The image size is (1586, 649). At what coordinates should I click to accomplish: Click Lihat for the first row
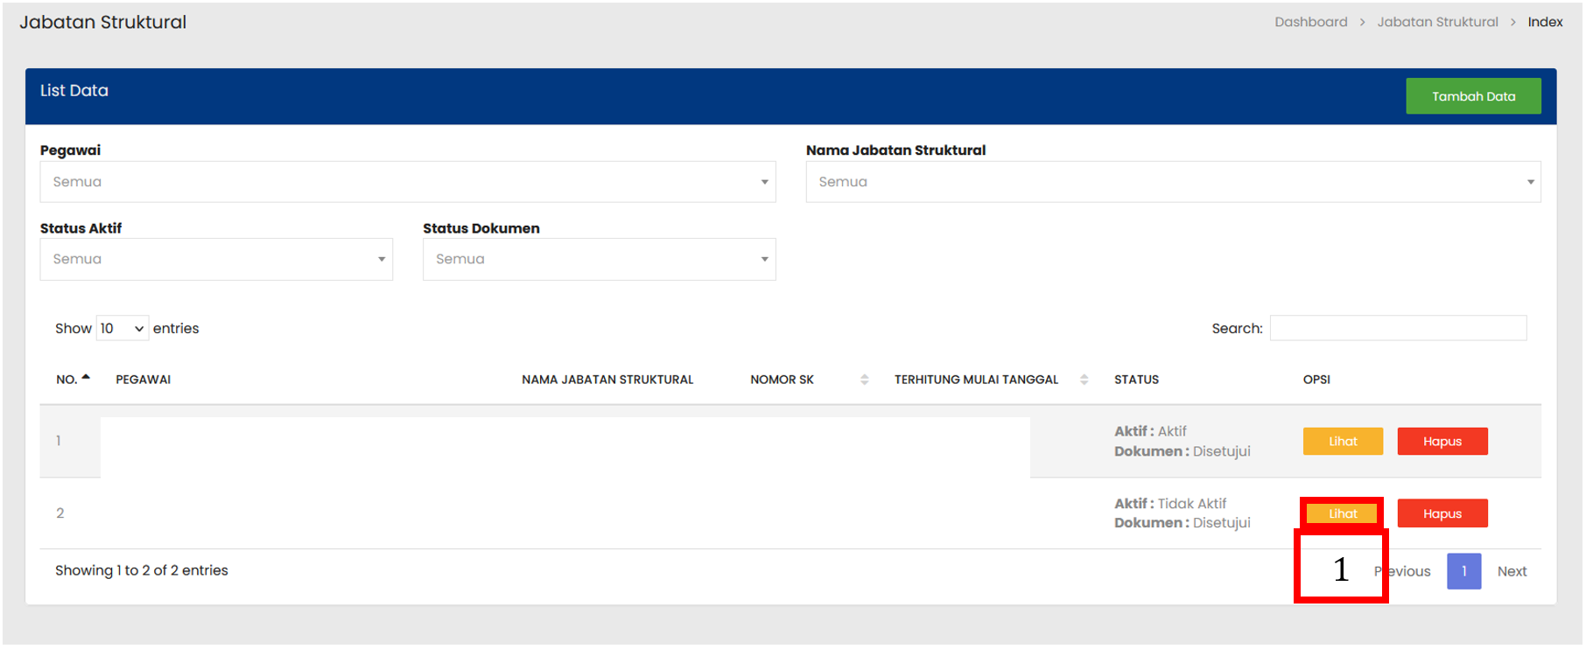(1342, 442)
